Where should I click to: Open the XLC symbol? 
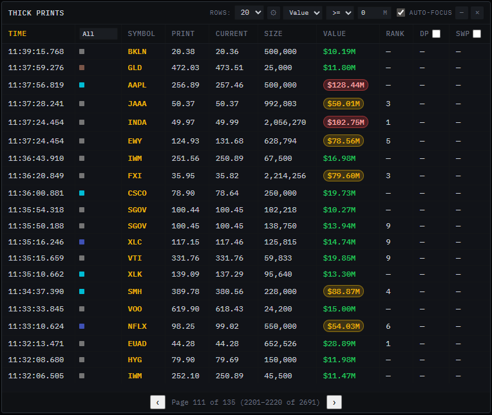[135, 242]
